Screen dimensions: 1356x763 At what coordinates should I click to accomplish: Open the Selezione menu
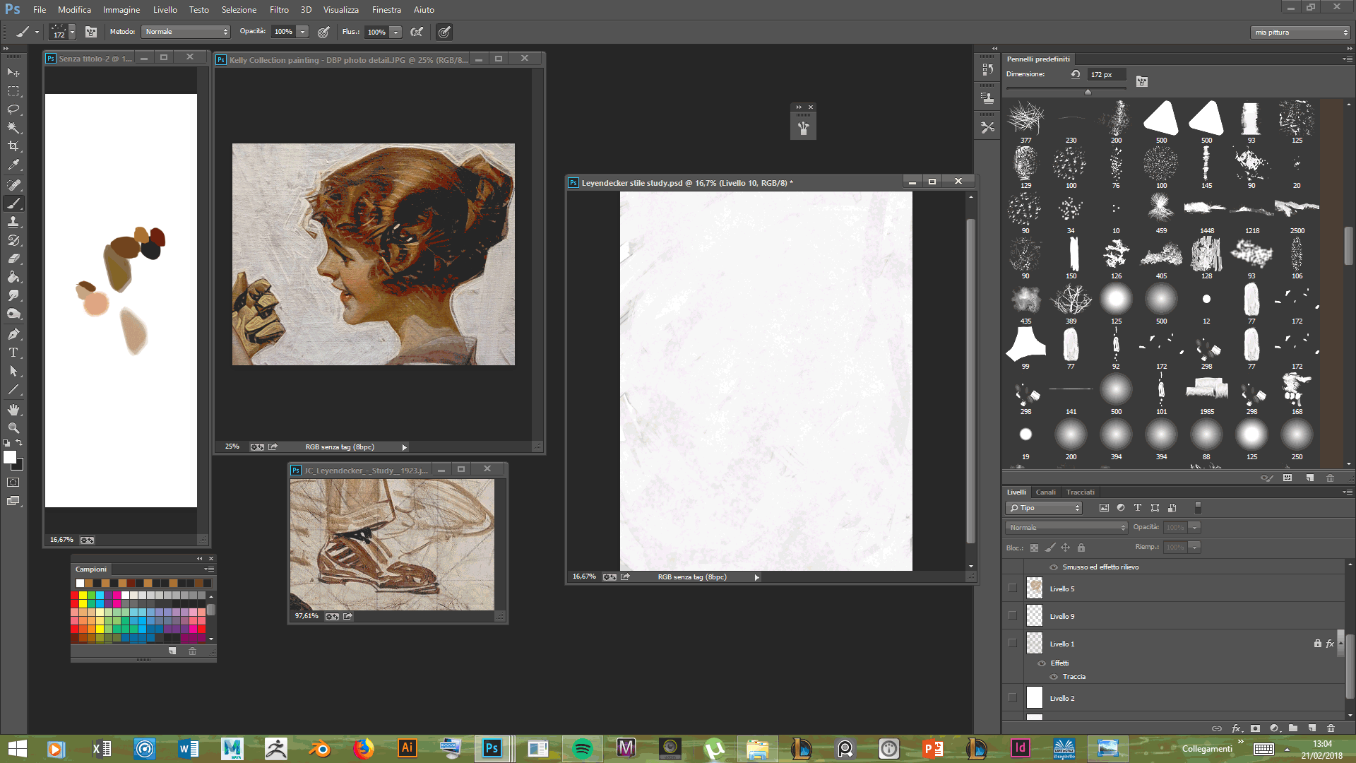[x=239, y=10]
